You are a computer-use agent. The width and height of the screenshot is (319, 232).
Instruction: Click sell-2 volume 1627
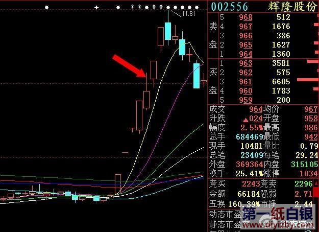(281, 45)
